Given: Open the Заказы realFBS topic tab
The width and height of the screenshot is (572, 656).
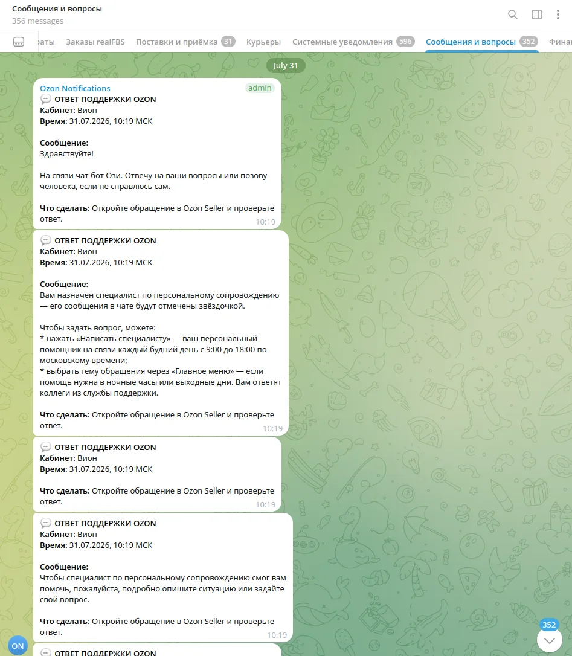Looking at the screenshot, I should point(95,42).
